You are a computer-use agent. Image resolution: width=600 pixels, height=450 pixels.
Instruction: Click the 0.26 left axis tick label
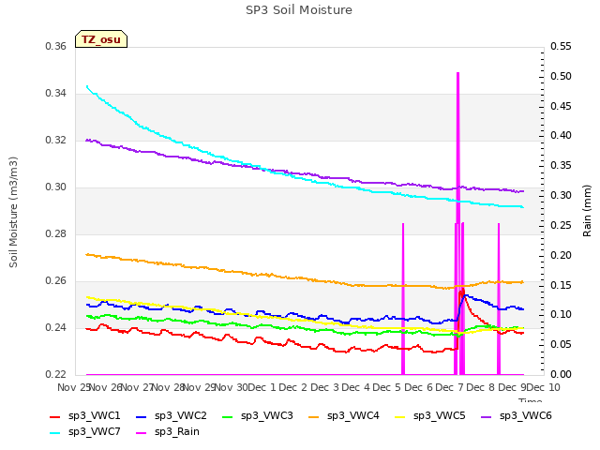(x=56, y=281)
